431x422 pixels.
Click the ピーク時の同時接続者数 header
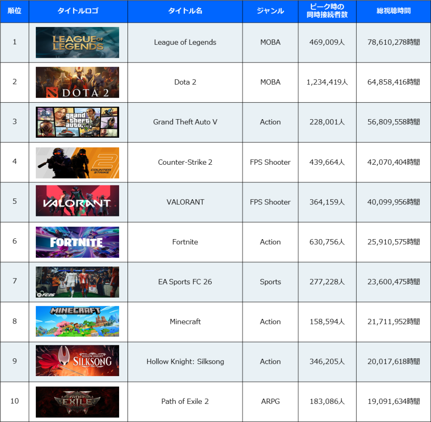[327, 11]
